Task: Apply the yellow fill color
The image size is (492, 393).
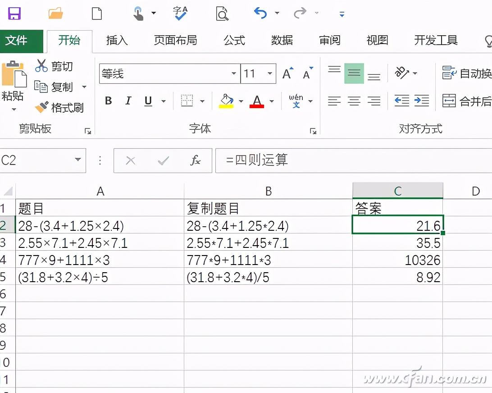Action: pos(226,101)
